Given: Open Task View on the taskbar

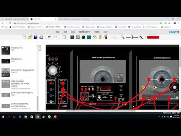Looking at the screenshot, I should [x=14, y=117].
